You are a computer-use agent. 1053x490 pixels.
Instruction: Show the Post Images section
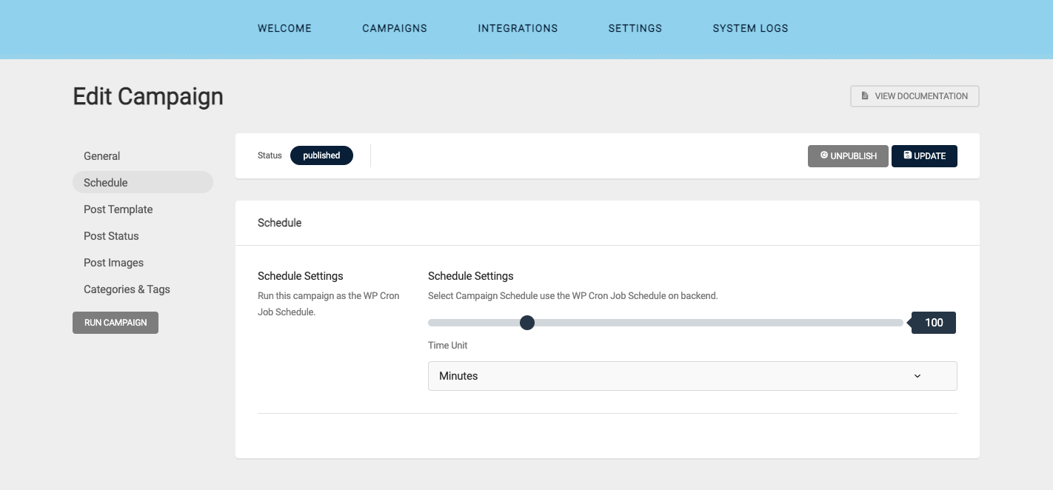pos(113,263)
